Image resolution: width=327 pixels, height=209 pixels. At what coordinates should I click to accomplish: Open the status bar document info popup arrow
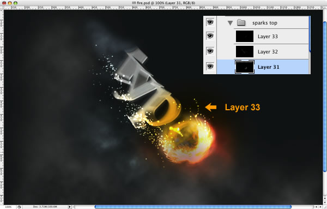pyautogui.click(x=69, y=207)
